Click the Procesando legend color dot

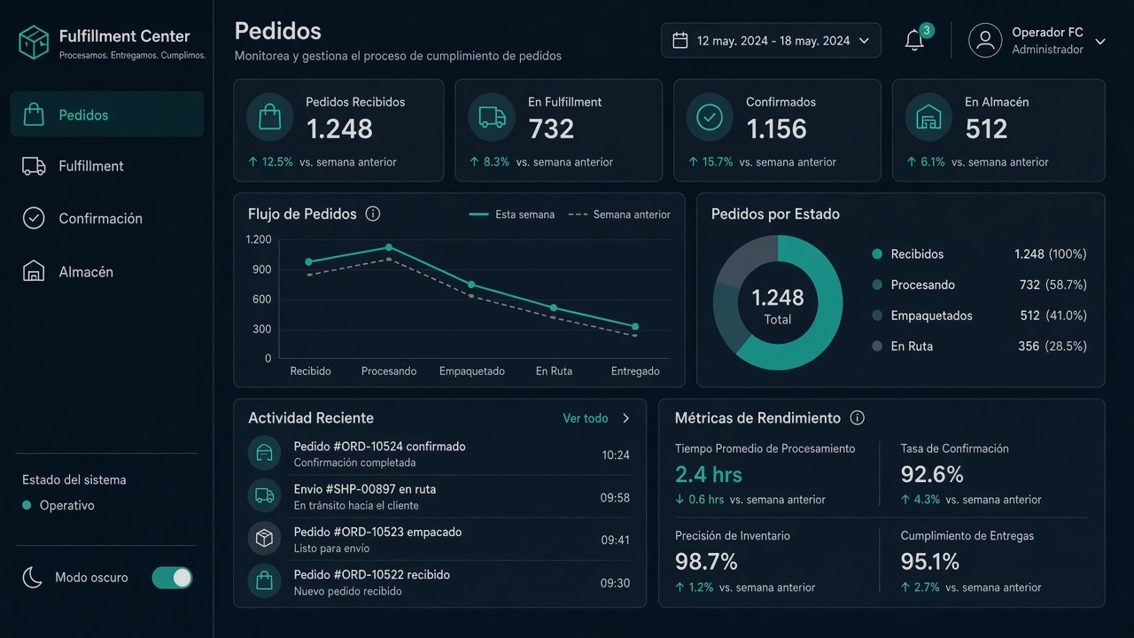877,285
